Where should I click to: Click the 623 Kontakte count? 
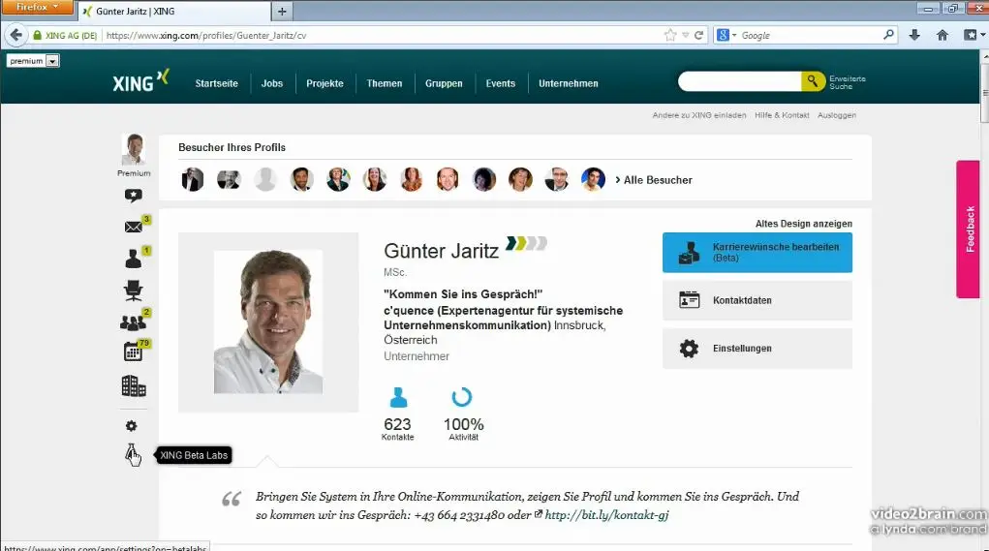tap(397, 424)
